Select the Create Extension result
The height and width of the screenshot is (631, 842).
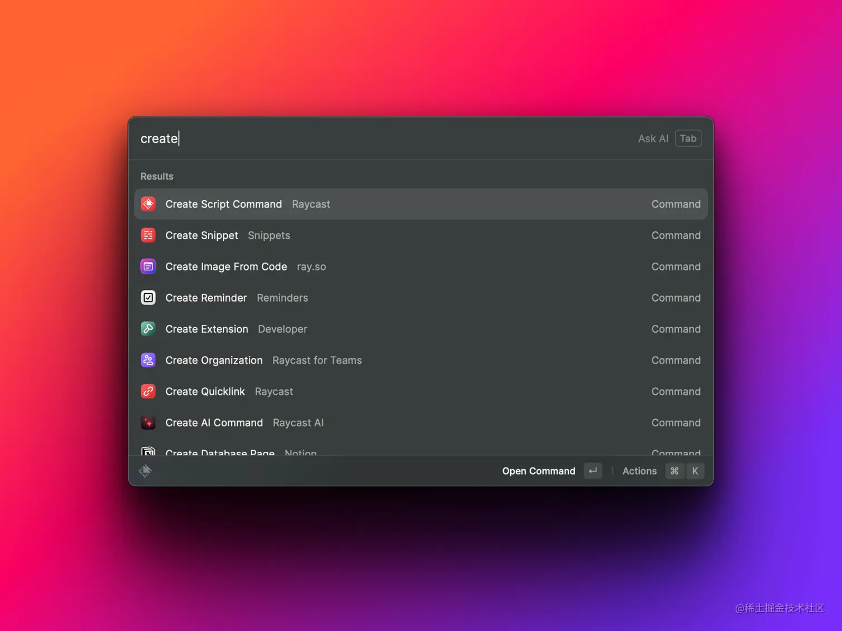pos(420,329)
